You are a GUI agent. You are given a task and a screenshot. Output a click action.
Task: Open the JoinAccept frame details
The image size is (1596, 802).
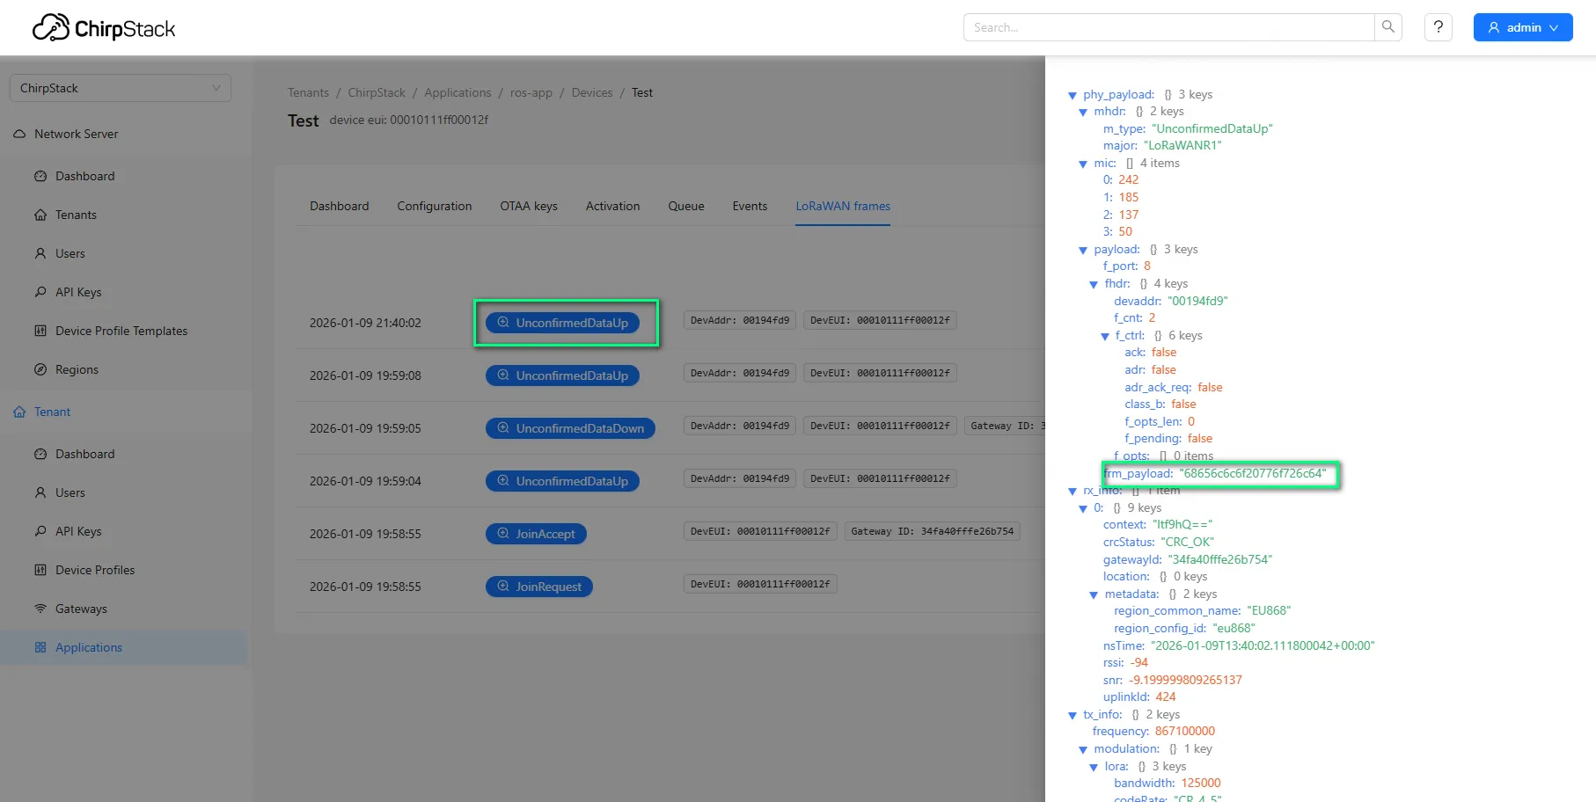point(536,534)
